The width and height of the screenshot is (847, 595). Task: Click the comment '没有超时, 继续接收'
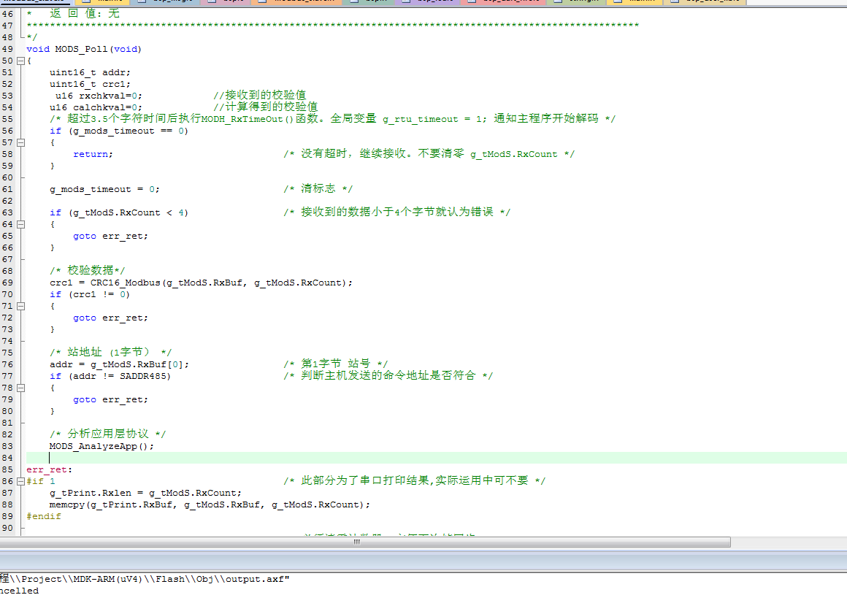click(x=429, y=154)
